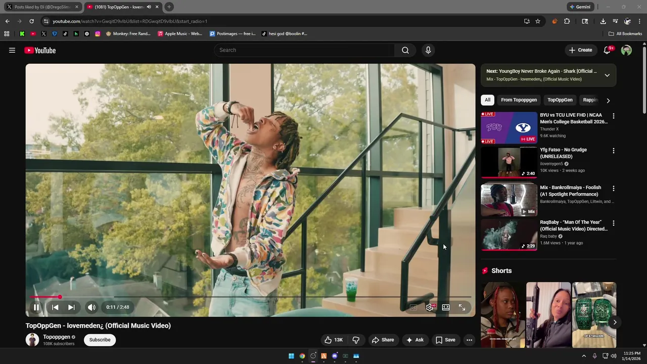Open options for BYU vs TCU video
This screenshot has width=647, height=364.
point(614,116)
